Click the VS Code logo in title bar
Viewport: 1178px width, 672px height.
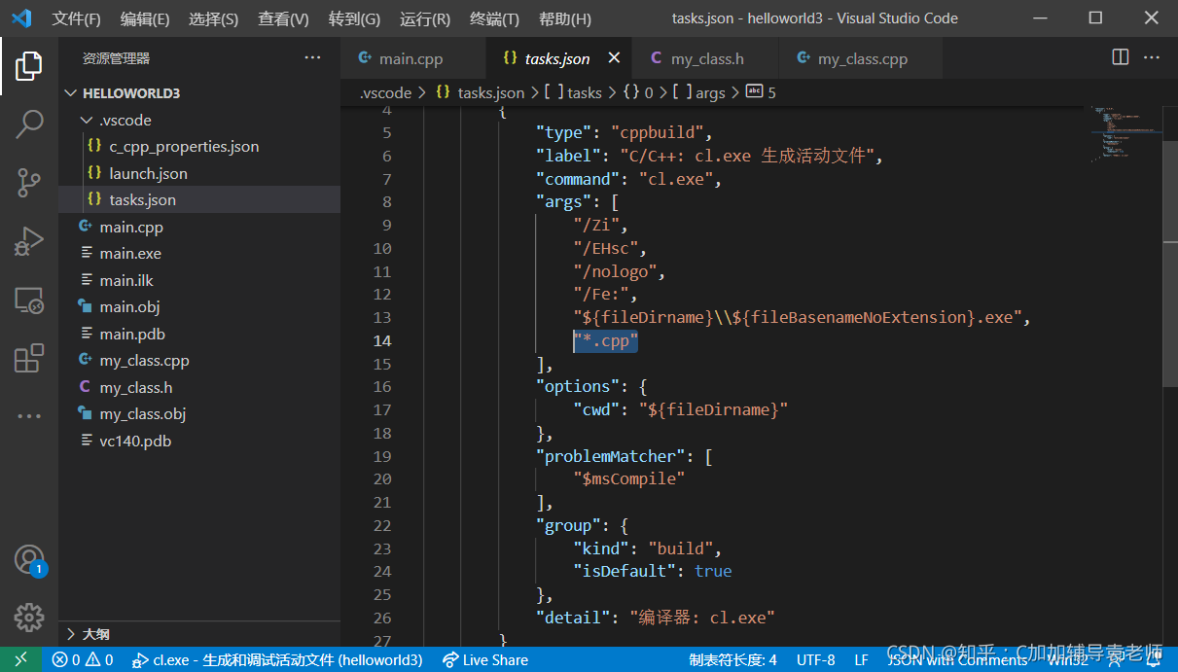pos(21,18)
